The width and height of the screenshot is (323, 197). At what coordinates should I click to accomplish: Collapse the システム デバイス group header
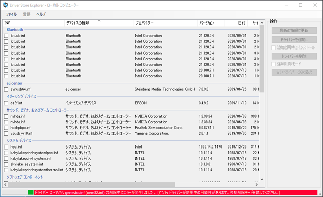pos(19,141)
